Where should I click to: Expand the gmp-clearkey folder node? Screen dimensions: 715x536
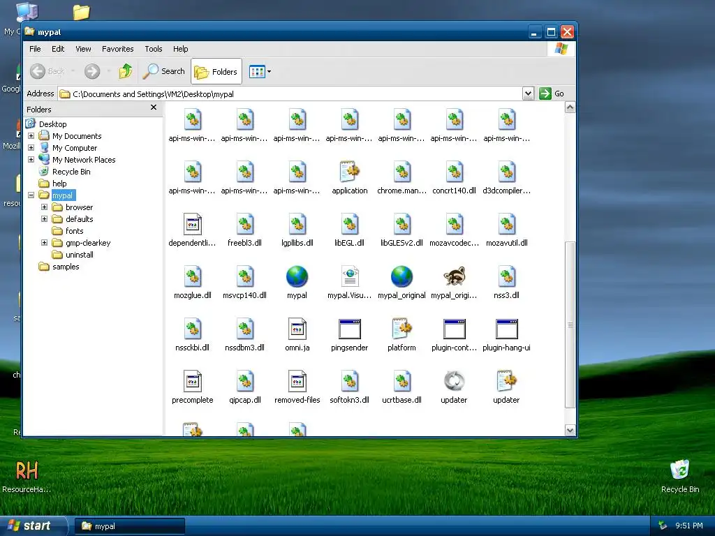coord(44,242)
